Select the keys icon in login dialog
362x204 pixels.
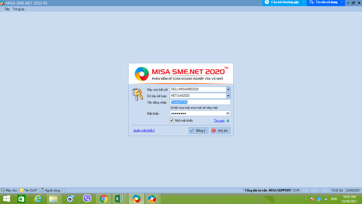click(138, 94)
